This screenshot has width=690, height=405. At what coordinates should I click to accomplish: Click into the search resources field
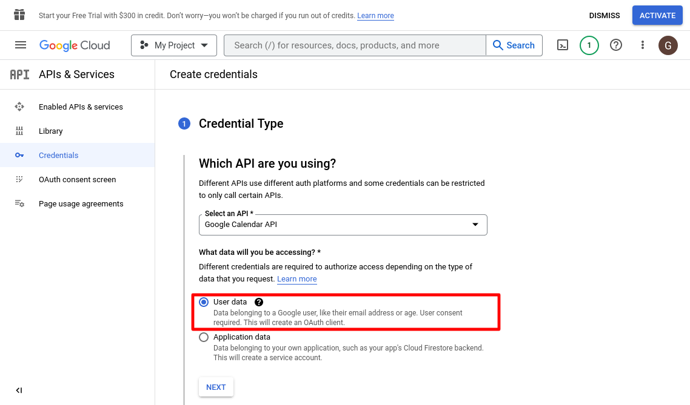(x=355, y=45)
